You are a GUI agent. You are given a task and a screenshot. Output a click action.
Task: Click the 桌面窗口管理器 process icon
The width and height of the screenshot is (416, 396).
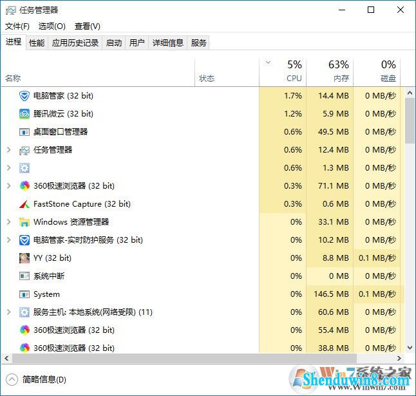click(24, 132)
